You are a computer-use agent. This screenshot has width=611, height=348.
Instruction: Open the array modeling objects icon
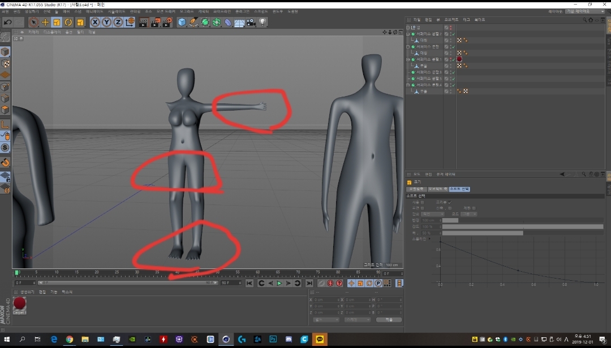coord(216,22)
